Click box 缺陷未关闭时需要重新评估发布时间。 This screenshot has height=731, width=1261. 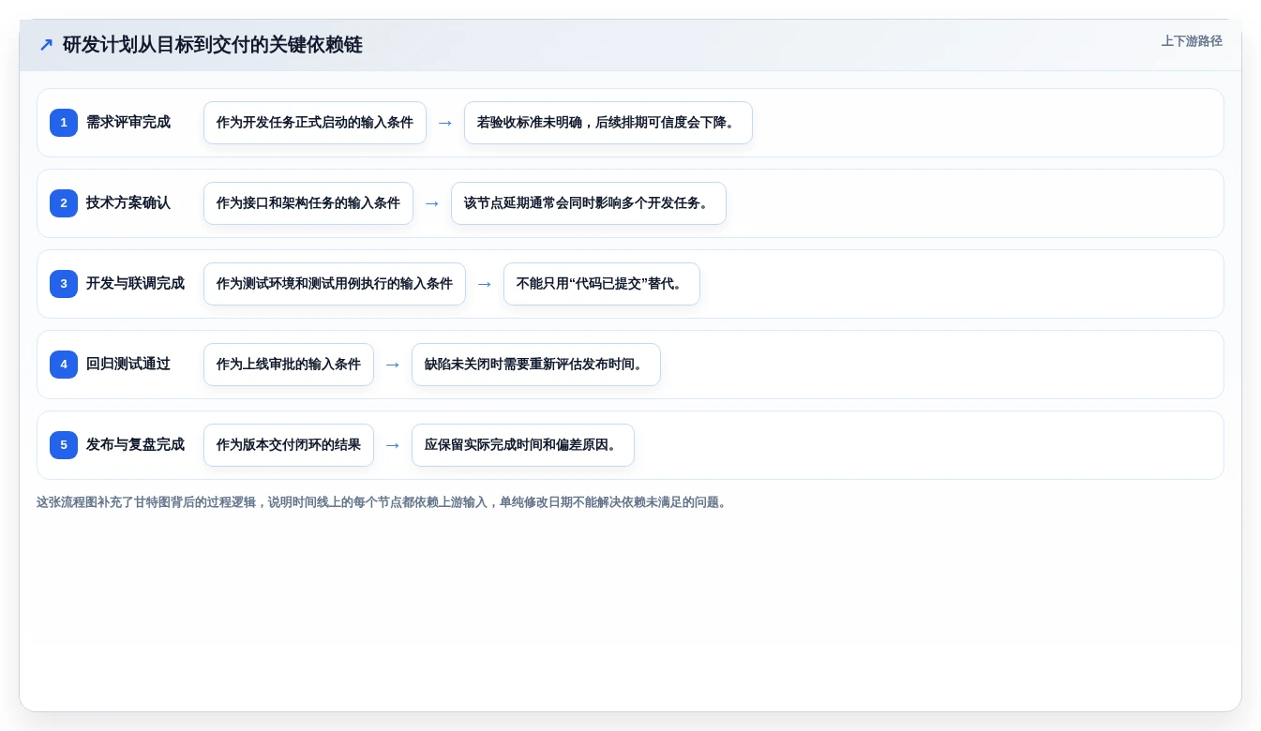(x=536, y=365)
